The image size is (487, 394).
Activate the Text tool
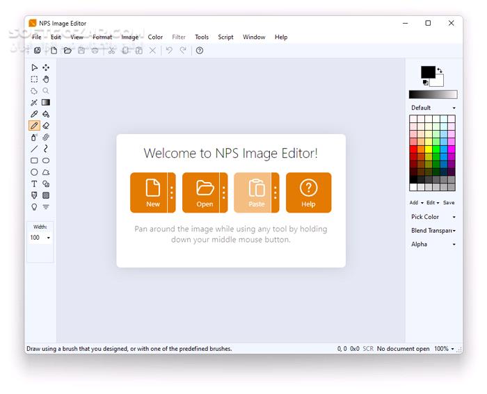[34, 184]
